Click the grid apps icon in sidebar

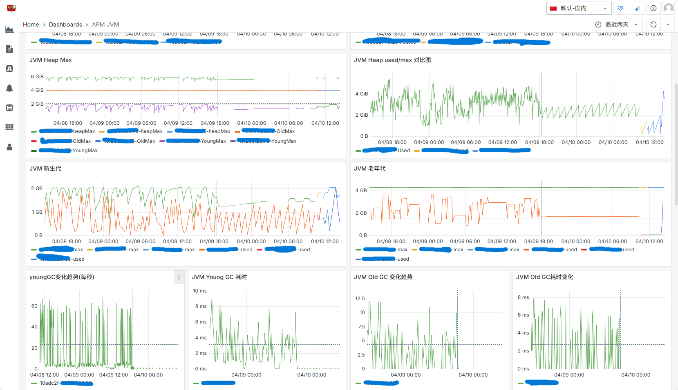tap(9, 127)
